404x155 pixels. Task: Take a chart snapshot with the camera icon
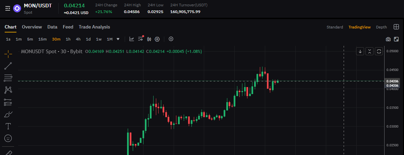tap(388, 39)
